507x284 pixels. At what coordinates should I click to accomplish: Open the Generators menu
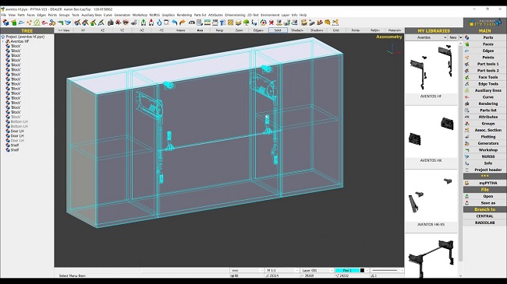tap(122, 15)
